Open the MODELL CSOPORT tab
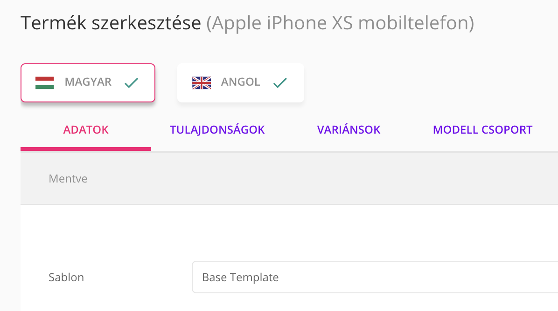 (x=482, y=130)
